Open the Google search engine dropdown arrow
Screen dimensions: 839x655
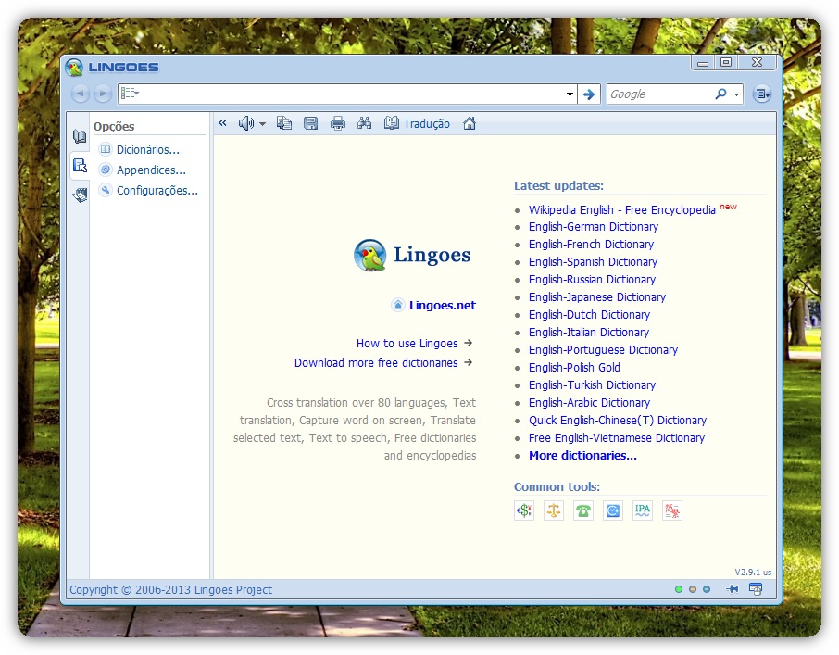click(737, 94)
